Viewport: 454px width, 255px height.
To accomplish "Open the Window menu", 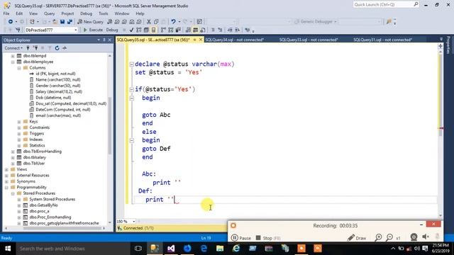I will point(122,13).
